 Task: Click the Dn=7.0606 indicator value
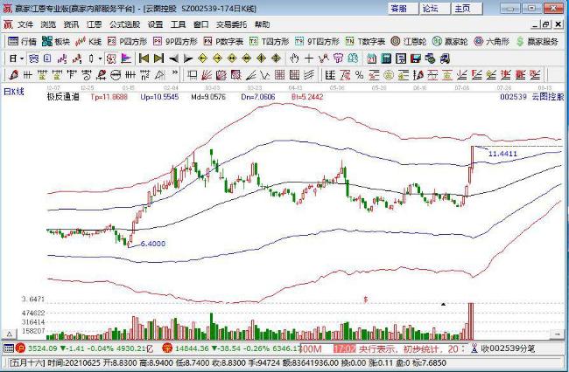pyautogui.click(x=258, y=97)
